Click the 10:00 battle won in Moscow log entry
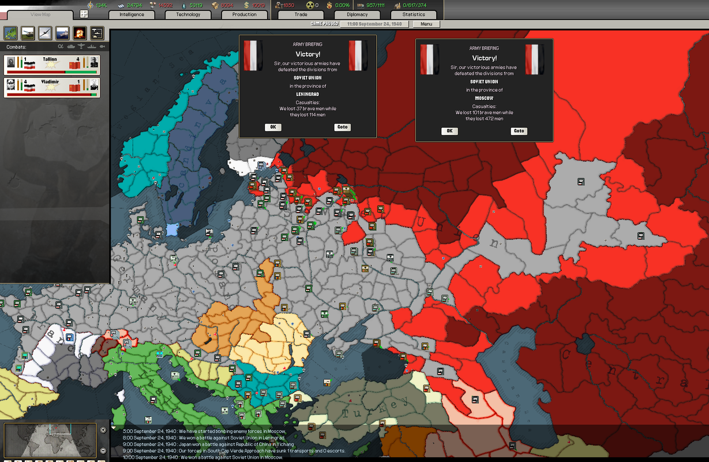 pos(203,457)
